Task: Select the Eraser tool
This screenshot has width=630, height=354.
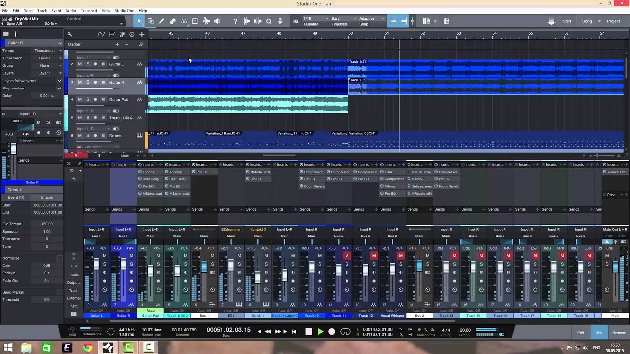Action: pyautogui.click(x=173, y=21)
